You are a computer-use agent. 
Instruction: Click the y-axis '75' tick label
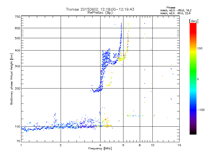pos(18,141)
